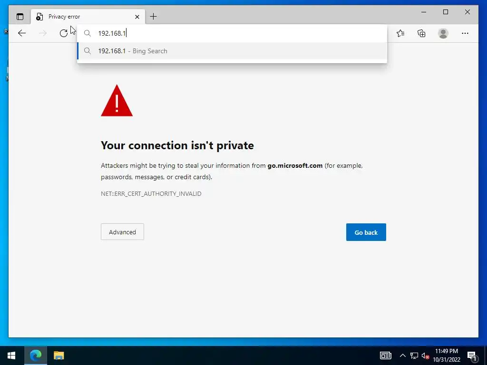This screenshot has height=365, width=487.
Task: Minimize the Edge window
Action: (x=424, y=12)
